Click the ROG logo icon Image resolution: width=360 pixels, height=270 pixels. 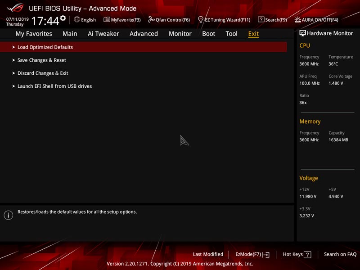(x=15, y=8)
